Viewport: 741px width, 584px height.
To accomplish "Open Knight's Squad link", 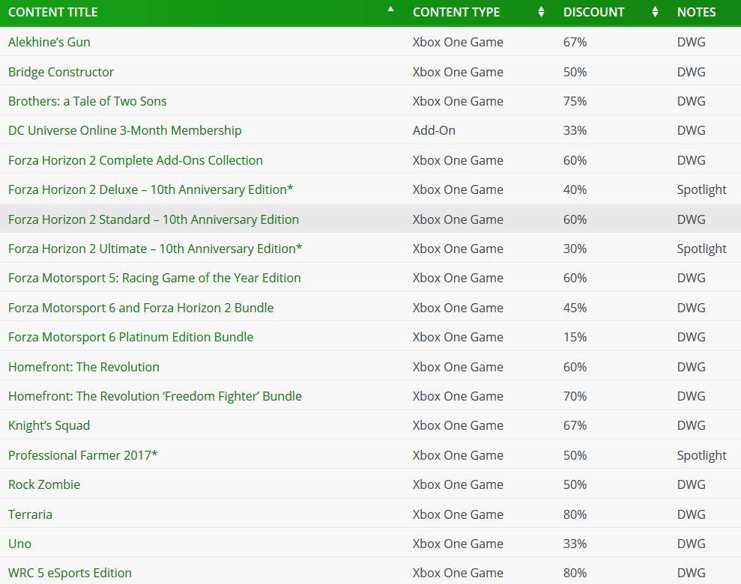I will coord(49,425).
